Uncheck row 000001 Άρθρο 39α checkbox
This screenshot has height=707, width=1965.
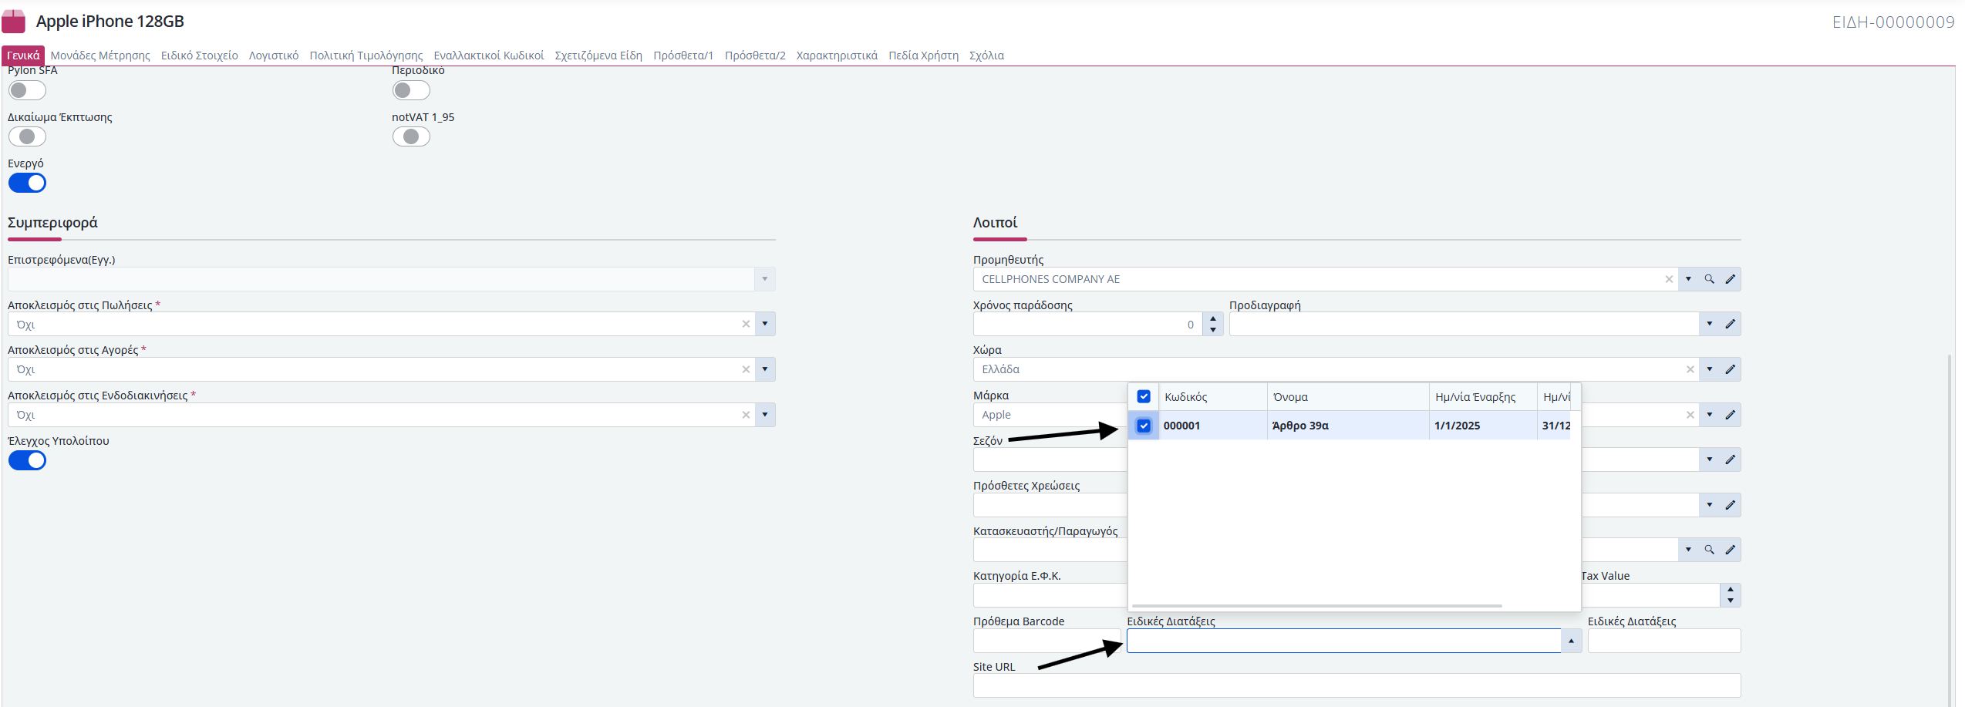(x=1144, y=426)
